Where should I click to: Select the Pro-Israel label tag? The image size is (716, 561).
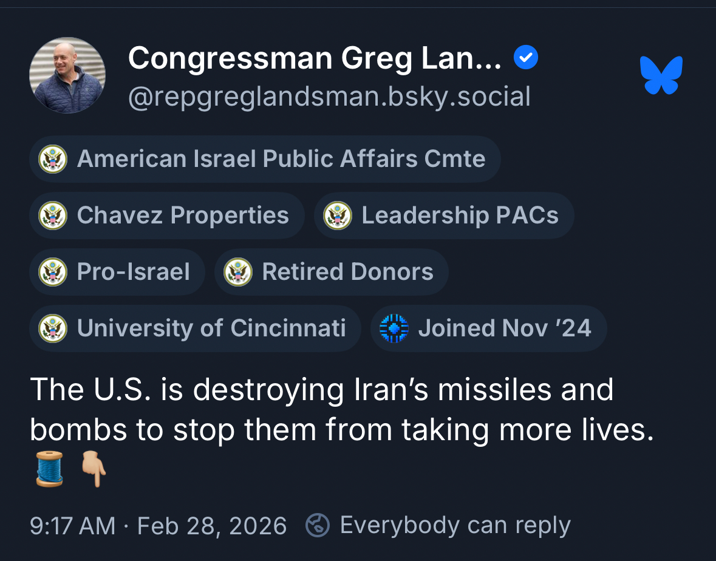(x=133, y=272)
